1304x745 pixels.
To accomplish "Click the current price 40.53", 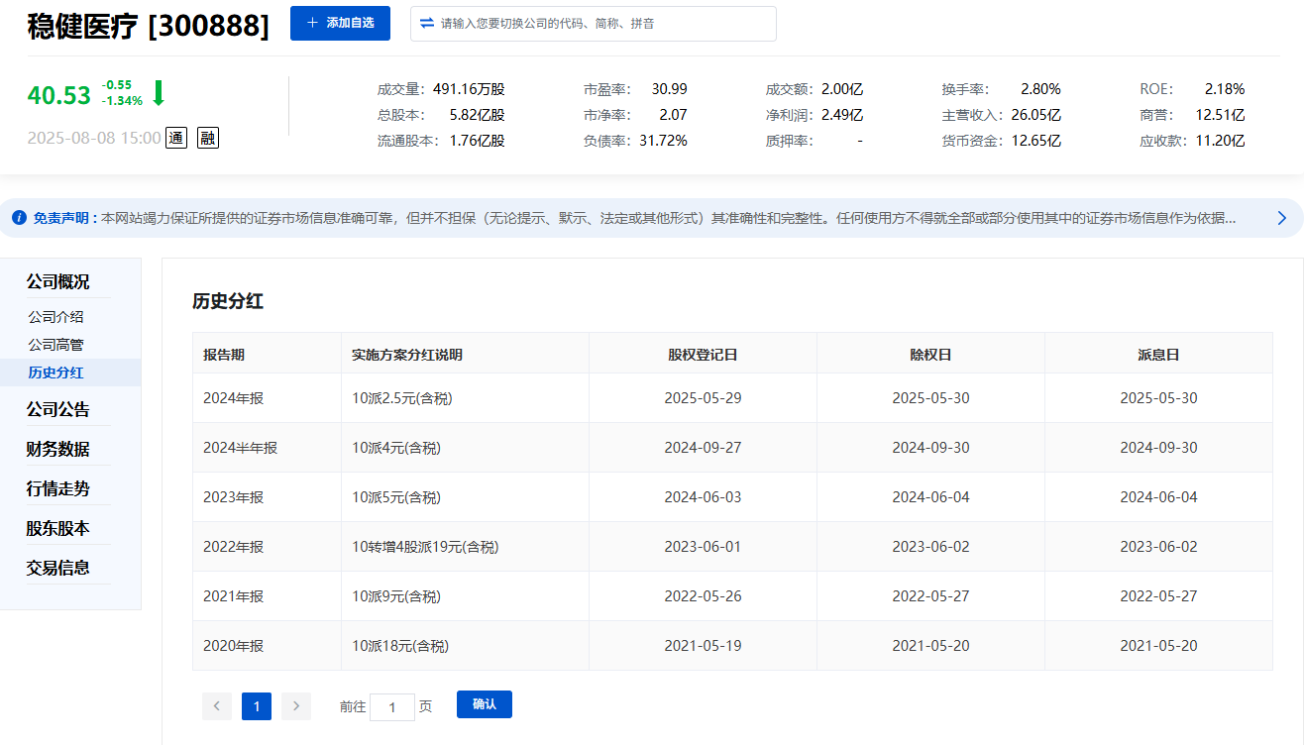I will [x=59, y=95].
